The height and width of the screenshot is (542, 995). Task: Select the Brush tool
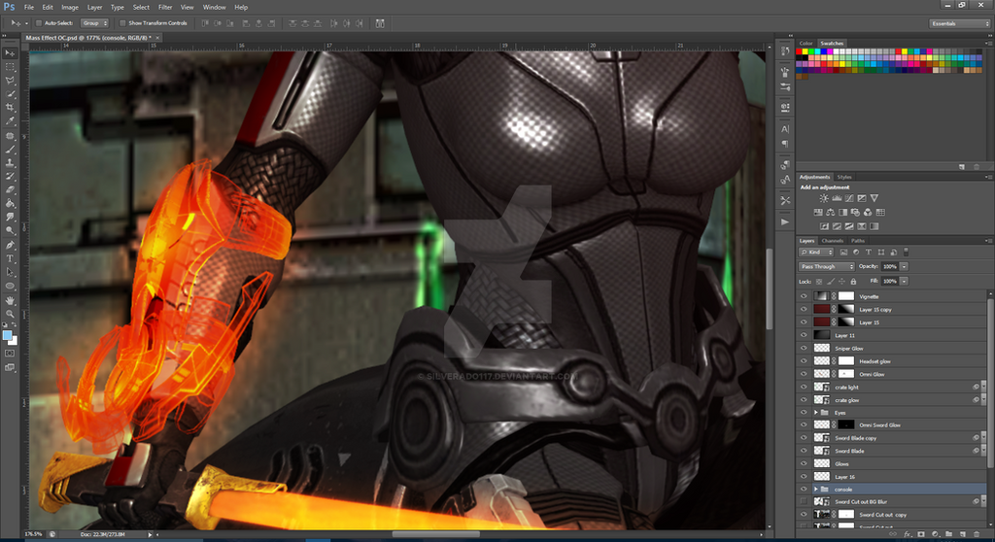click(x=10, y=150)
